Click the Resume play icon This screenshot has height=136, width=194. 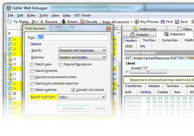[42, 22]
